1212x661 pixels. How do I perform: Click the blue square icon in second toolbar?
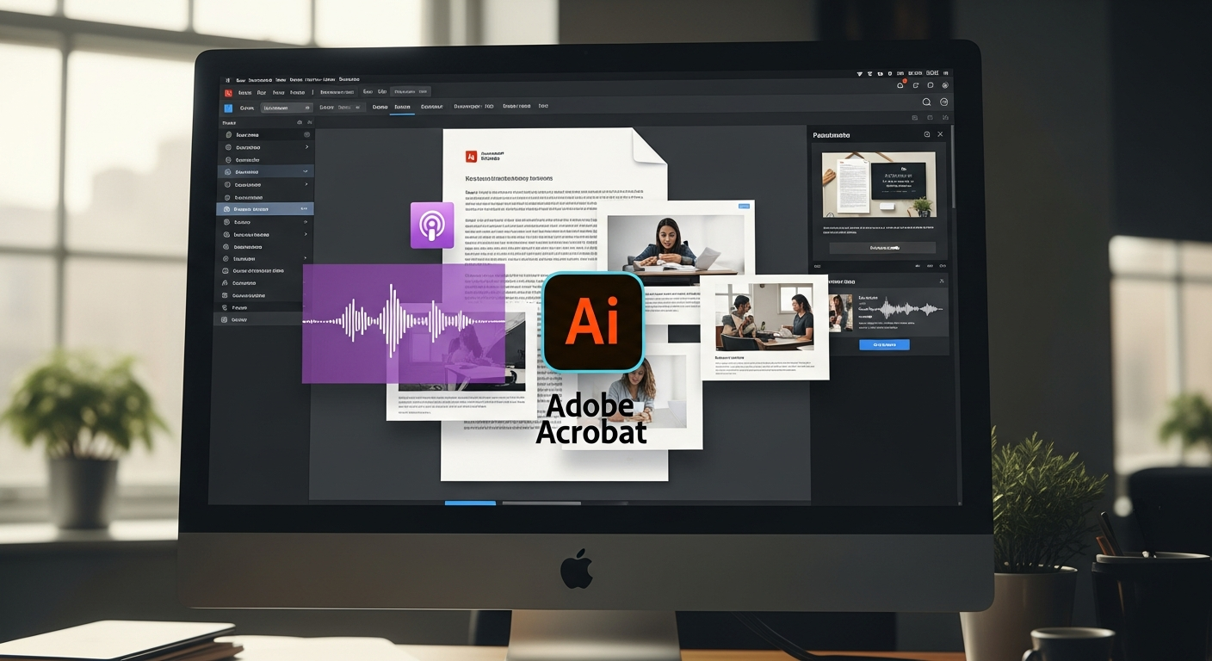[228, 108]
